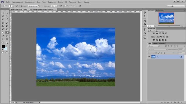Switch to the Контуры tab
Screen dimensions: 186x104
tap(162, 43)
